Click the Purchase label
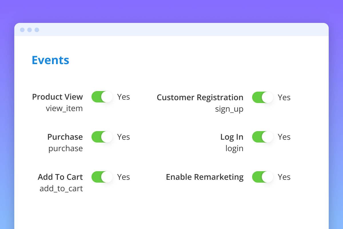Viewport: 343px width, 229px height. tap(65, 137)
